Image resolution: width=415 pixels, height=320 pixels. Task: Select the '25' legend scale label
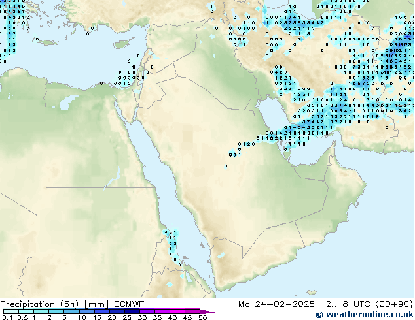(x=127, y=317)
